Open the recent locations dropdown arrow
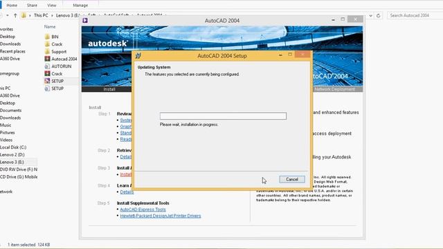The width and height of the screenshot is (443, 249). tap(8, 15)
